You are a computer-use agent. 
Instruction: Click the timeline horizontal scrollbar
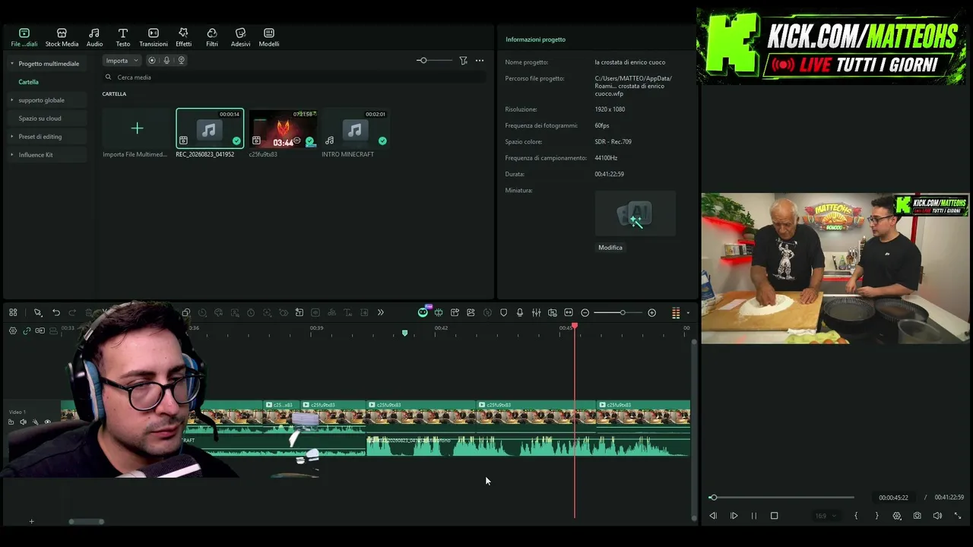(87, 521)
